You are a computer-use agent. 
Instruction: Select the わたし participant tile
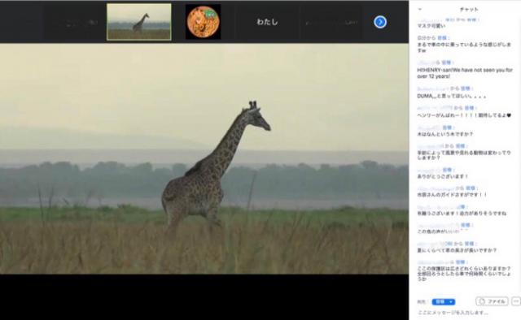pos(267,22)
